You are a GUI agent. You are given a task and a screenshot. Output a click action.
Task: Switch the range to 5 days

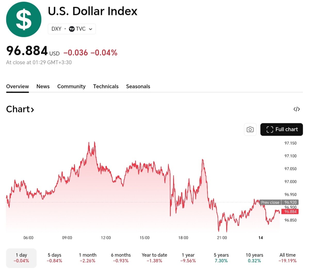click(x=54, y=258)
